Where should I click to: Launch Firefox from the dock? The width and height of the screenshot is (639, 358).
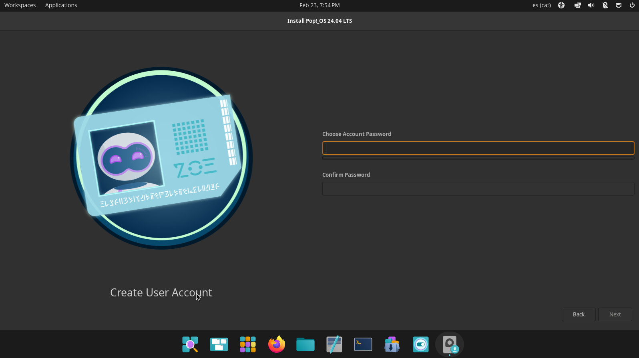coord(277,344)
